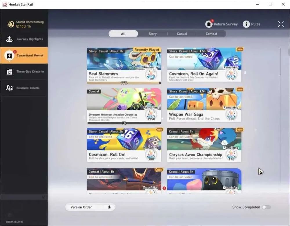
Task: Collapse the sidebar with the arrow icon
Action: click(44, 197)
